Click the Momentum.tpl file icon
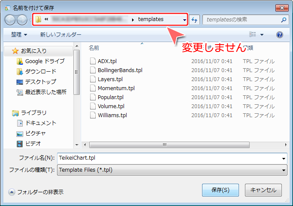 click(93, 88)
